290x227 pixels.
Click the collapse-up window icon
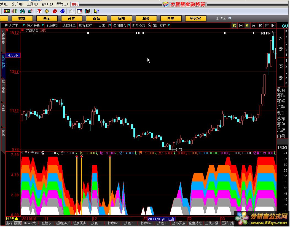(x=267, y=26)
